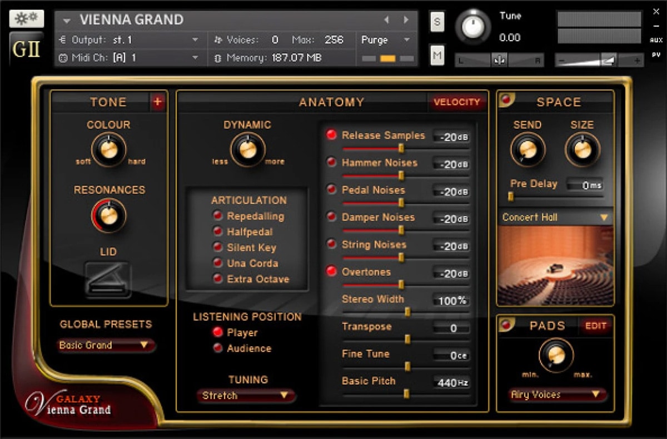667x439 pixels.
Task: Click the next instrument right arrow
Action: 406,20
